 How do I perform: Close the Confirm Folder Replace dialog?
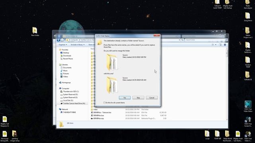[x=157, y=35]
